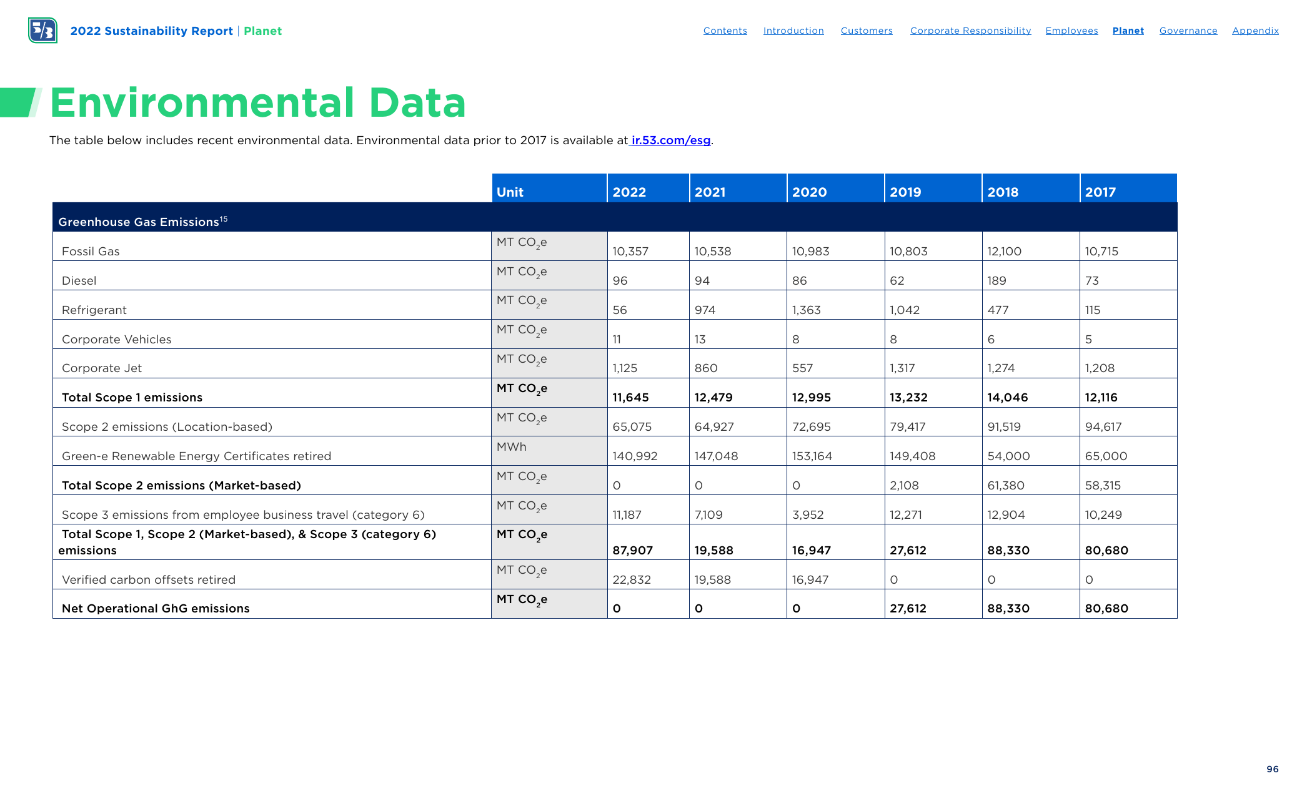Viewport: 1312px width, 796px height.
Task: Click the Fossil Gas row label
Action: pos(91,252)
